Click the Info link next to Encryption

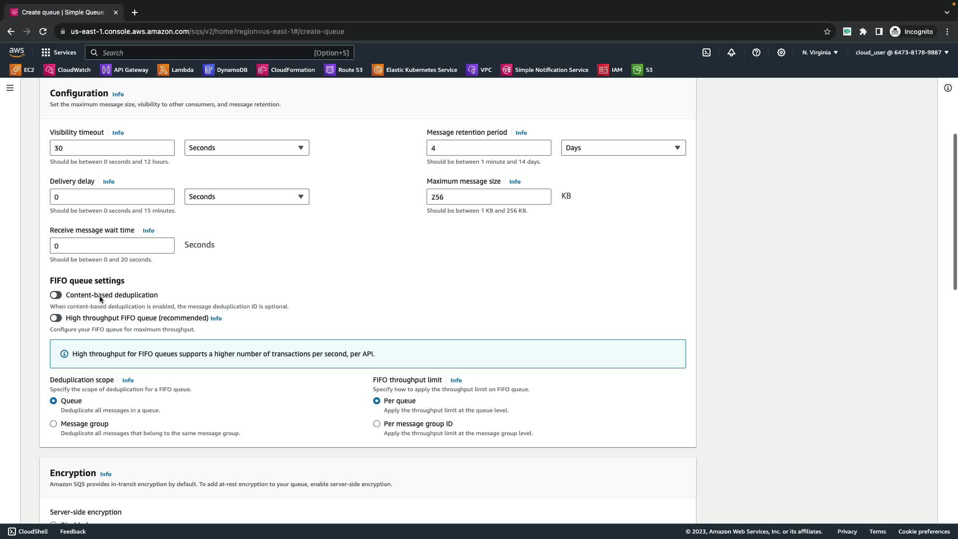pos(106,474)
